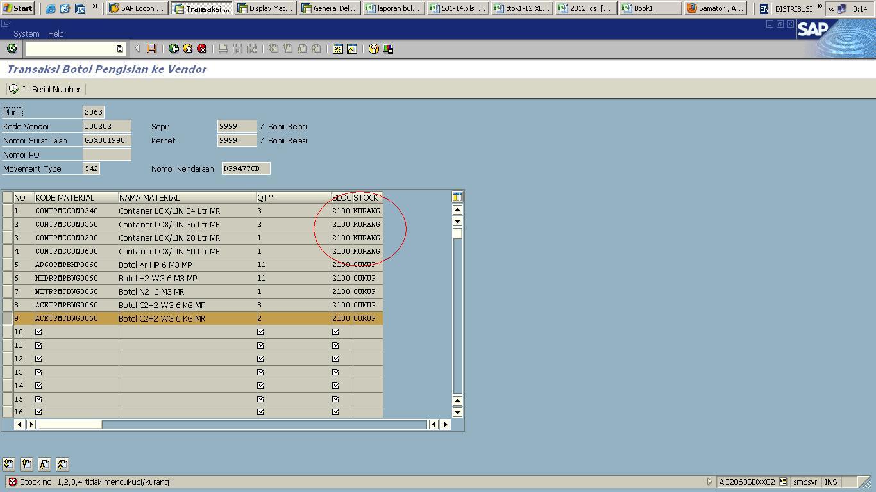Select row 9 using its row selector
This screenshot has height=492, width=876.
click(x=8, y=318)
